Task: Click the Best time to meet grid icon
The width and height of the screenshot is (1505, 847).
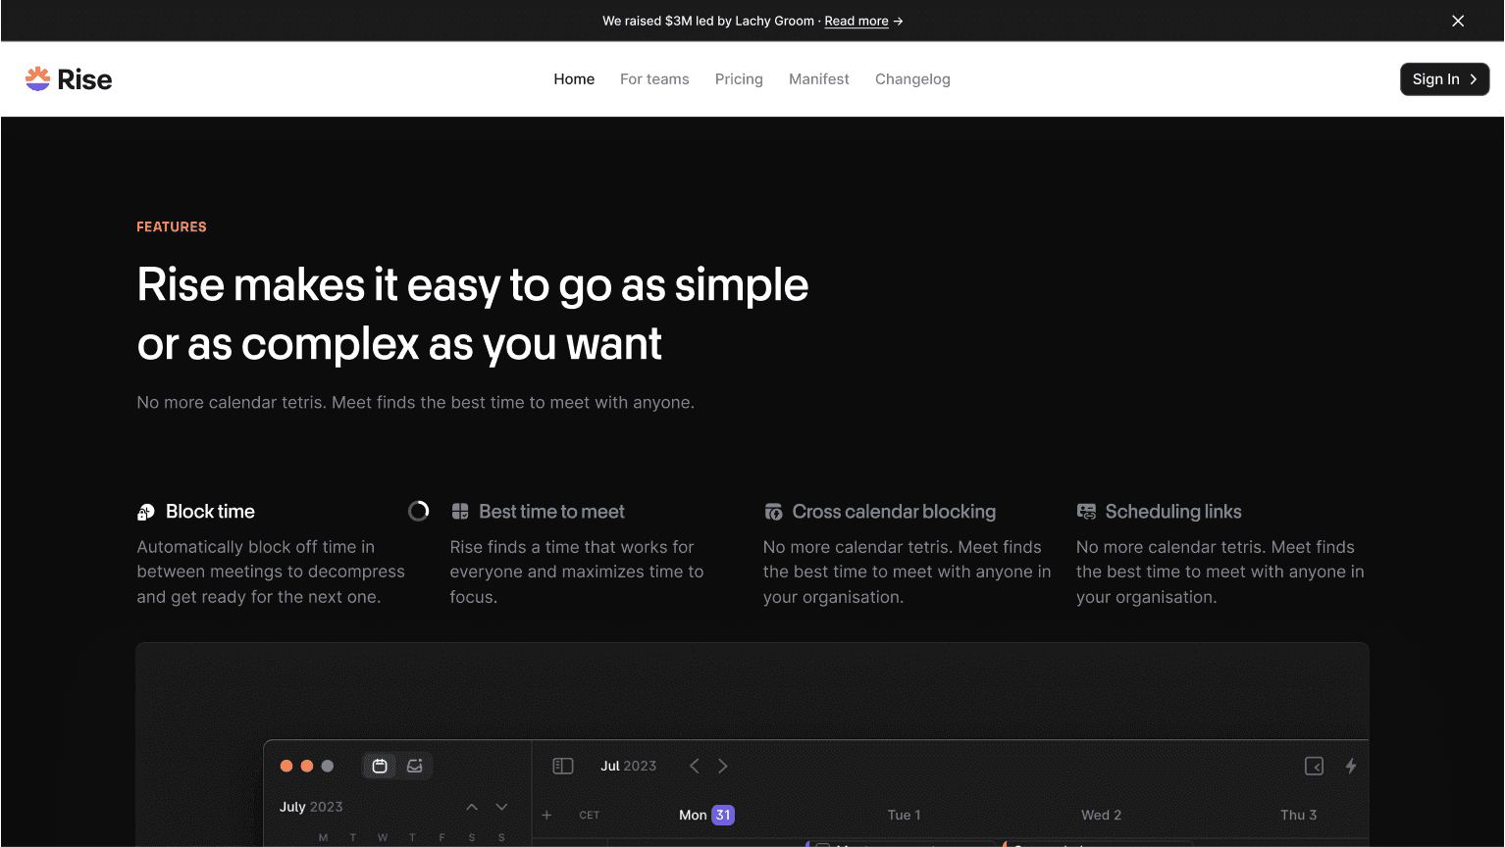Action: 459,512
